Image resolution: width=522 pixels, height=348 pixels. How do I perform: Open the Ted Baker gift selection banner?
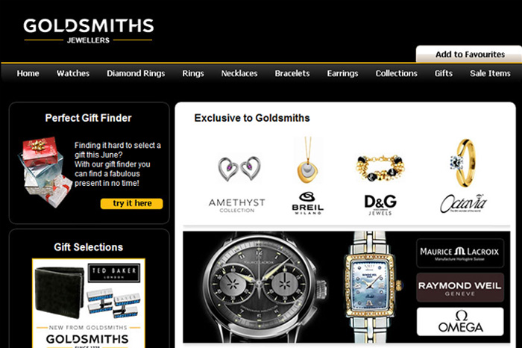click(89, 303)
